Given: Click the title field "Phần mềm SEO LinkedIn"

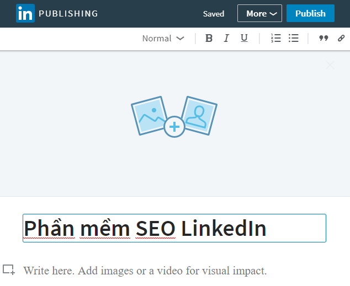Looking at the screenshot, I should 174,228.
